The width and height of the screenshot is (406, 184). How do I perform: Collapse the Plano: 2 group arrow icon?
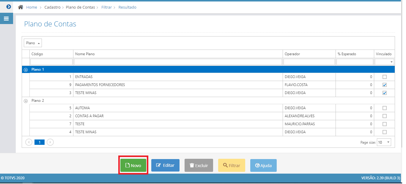tap(26, 101)
